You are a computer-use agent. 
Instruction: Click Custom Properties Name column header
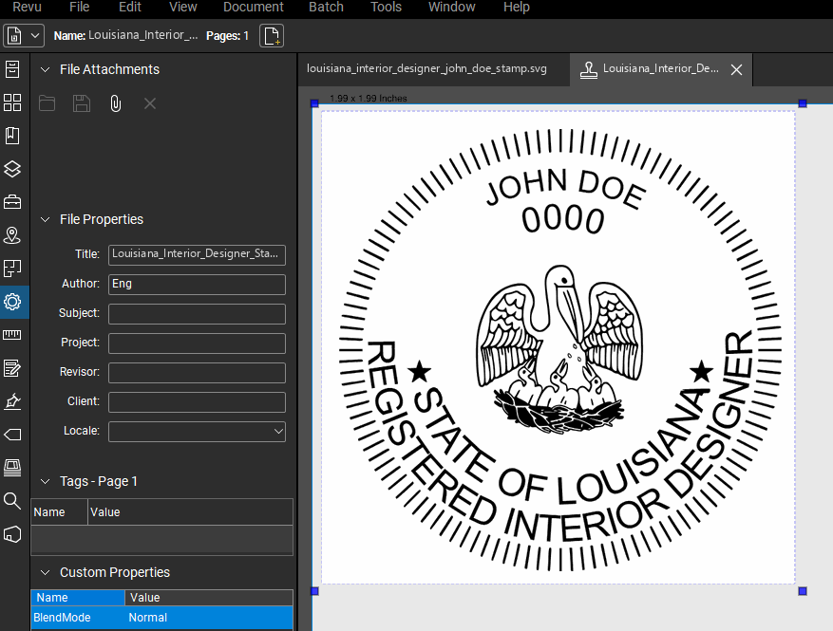[x=78, y=598]
